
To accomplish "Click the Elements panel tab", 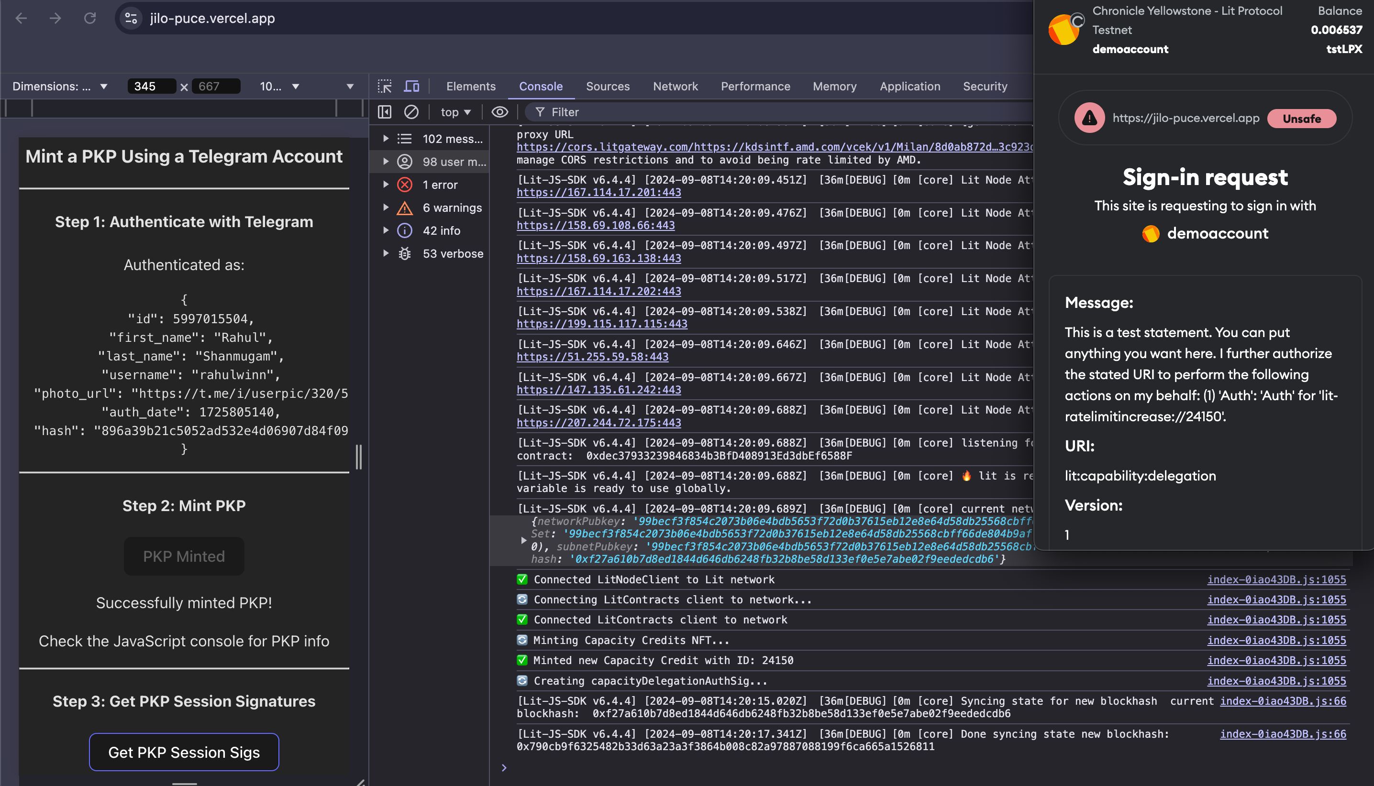I will coord(470,86).
